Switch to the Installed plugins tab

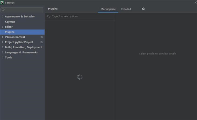pyautogui.click(x=126, y=9)
